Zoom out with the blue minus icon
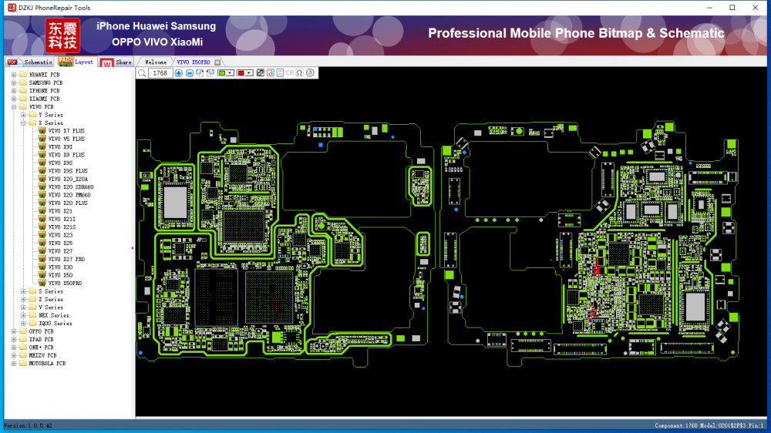 [190, 73]
